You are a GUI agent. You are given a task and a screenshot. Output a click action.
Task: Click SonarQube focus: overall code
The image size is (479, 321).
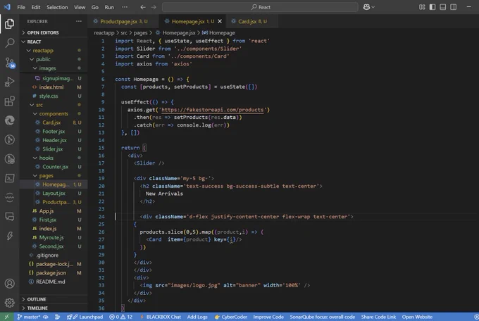coord(323,317)
